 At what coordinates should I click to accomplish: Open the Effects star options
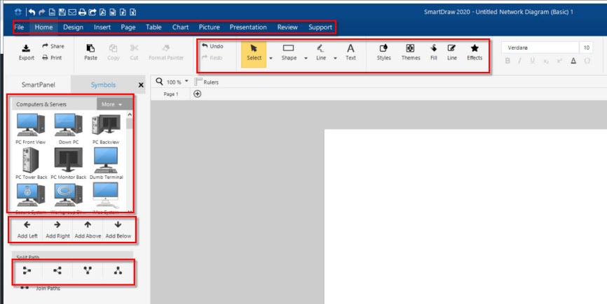tap(475, 53)
